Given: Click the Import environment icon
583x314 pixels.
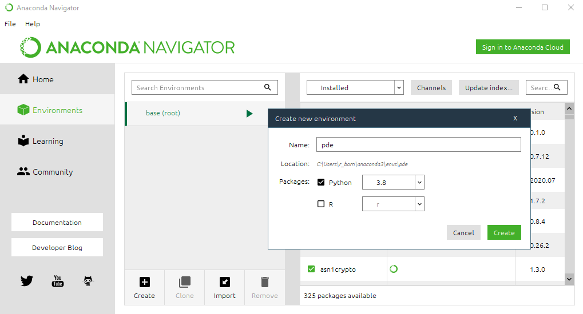Looking at the screenshot, I should (225, 282).
